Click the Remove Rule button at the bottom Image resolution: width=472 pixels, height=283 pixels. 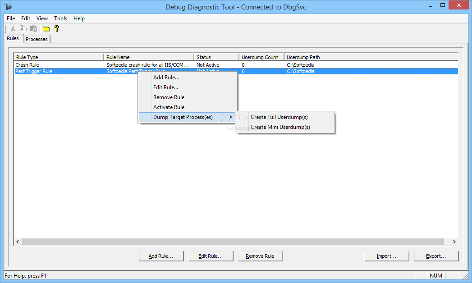260,256
